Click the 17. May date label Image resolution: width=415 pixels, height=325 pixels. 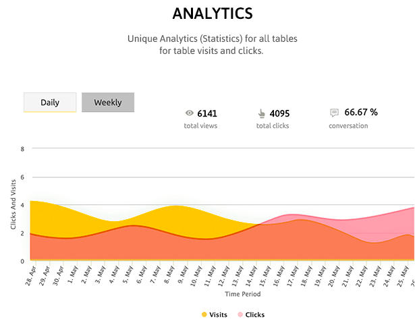[x=294, y=276]
